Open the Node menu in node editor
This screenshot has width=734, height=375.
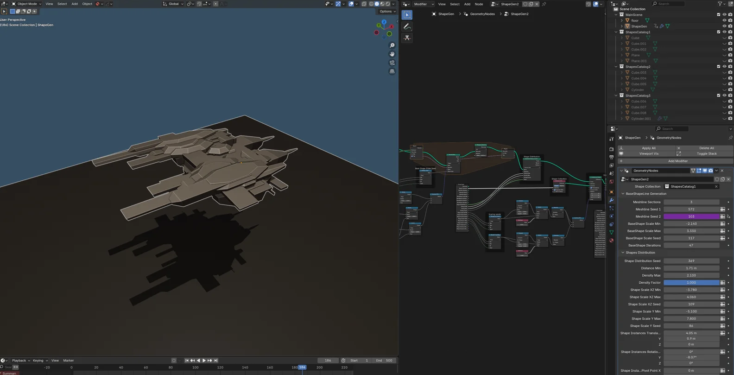tap(479, 4)
